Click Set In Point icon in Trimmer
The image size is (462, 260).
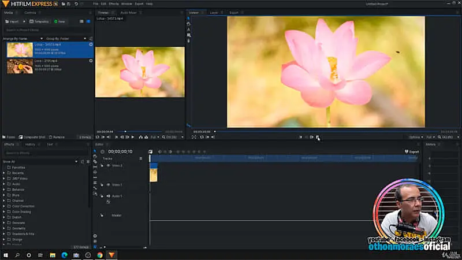tap(103, 137)
